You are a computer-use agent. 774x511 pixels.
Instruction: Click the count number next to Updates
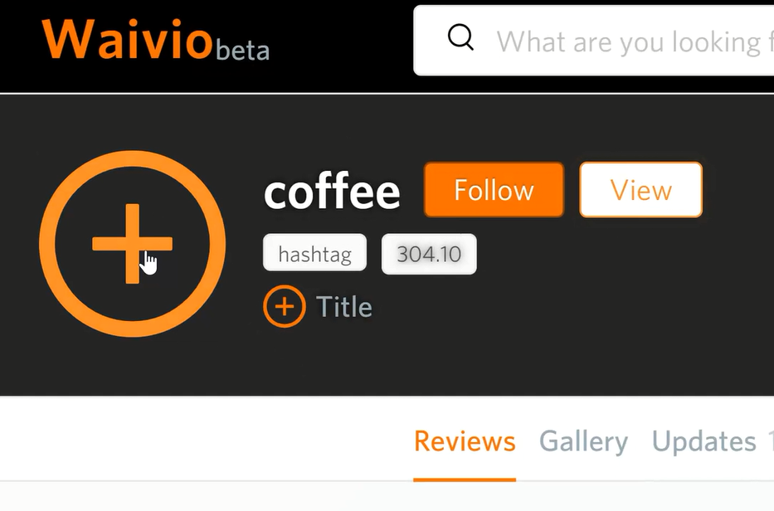770,441
